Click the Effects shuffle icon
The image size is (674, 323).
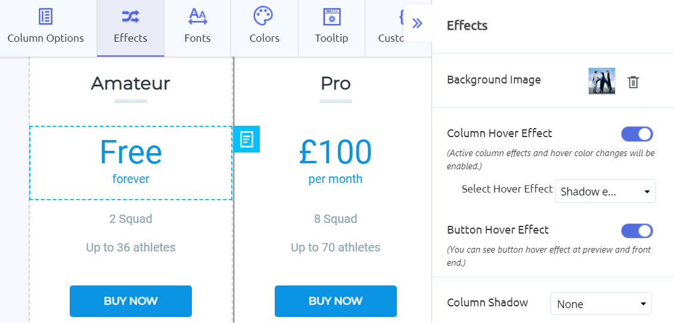131,17
